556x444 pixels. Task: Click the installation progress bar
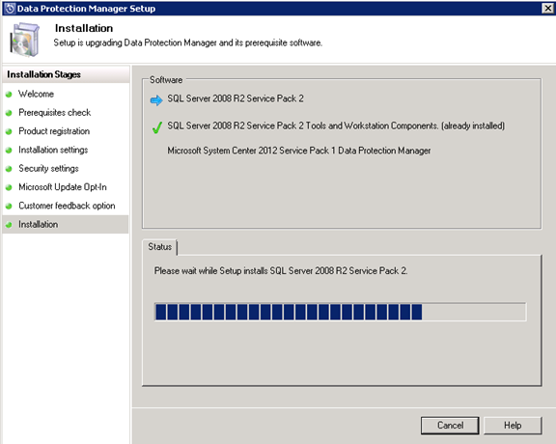pyautogui.click(x=341, y=312)
